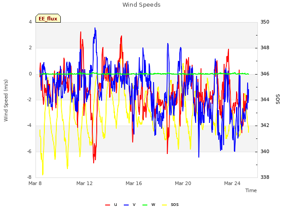Click the 346 tick on right axis
This screenshot has height=213, width=284.
(265, 74)
